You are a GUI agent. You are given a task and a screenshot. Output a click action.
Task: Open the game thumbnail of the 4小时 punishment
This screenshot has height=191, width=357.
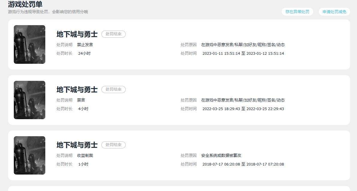tap(30, 100)
